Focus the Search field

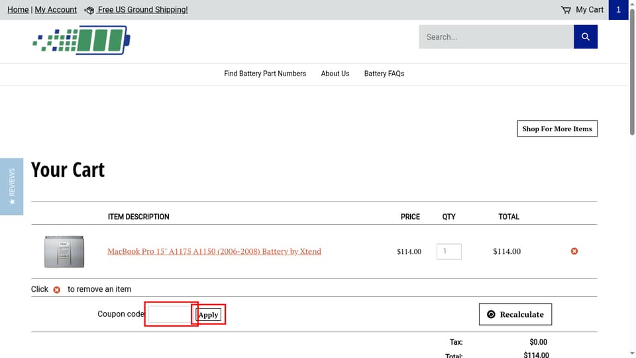pyautogui.click(x=496, y=37)
